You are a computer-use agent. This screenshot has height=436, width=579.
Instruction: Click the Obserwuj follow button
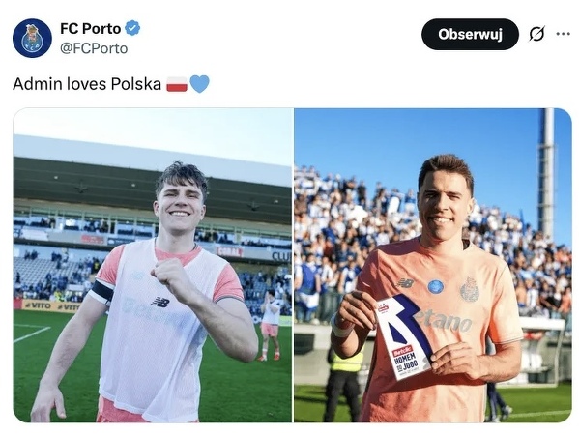(470, 35)
